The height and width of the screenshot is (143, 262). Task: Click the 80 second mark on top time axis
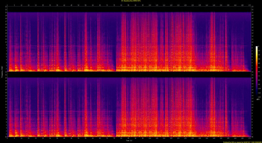122,5
